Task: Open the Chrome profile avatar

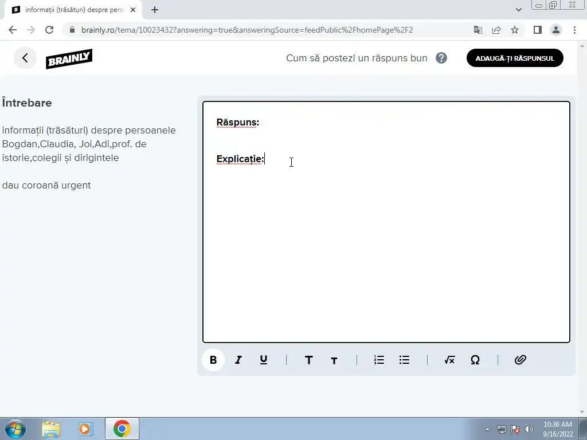Action: [x=556, y=30]
